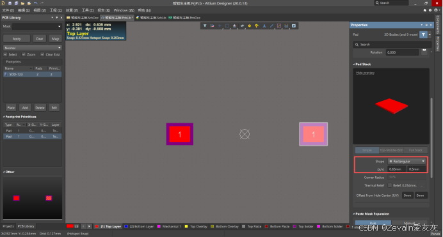
Task: Pin the PCB Library panel
Action: tap(57, 17)
